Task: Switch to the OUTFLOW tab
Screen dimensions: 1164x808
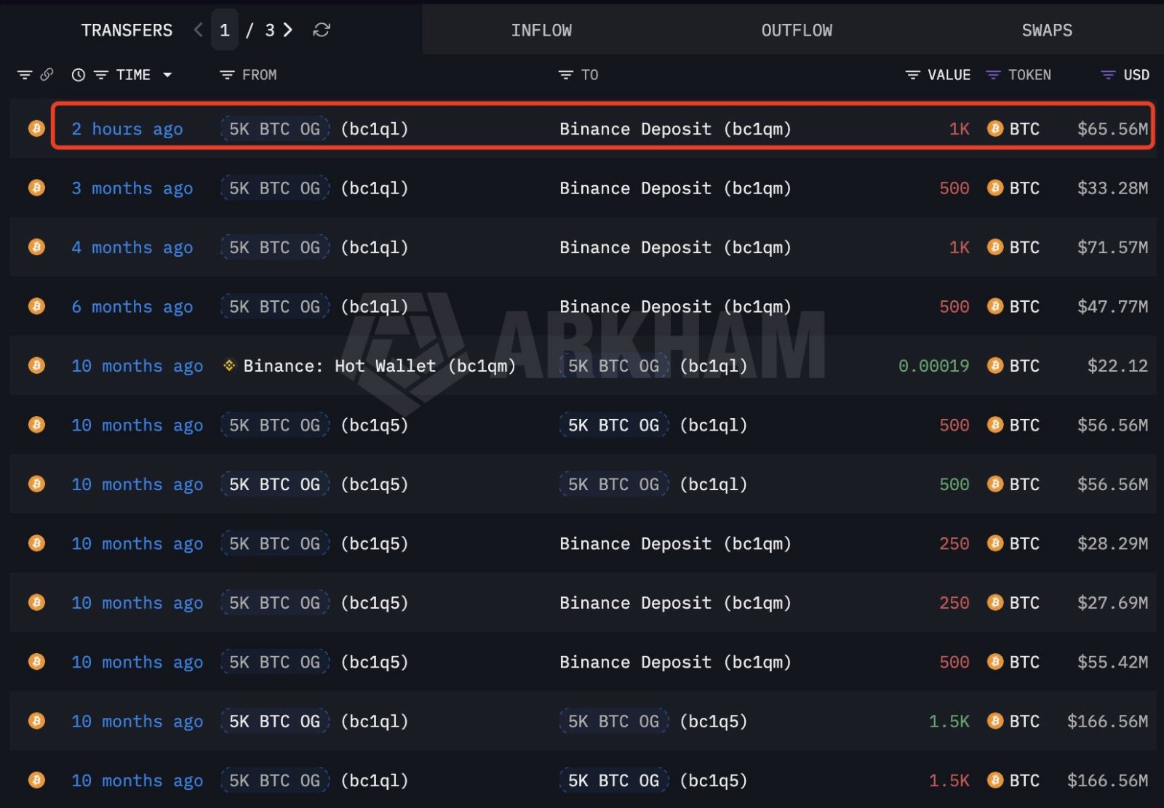Action: pos(797,30)
